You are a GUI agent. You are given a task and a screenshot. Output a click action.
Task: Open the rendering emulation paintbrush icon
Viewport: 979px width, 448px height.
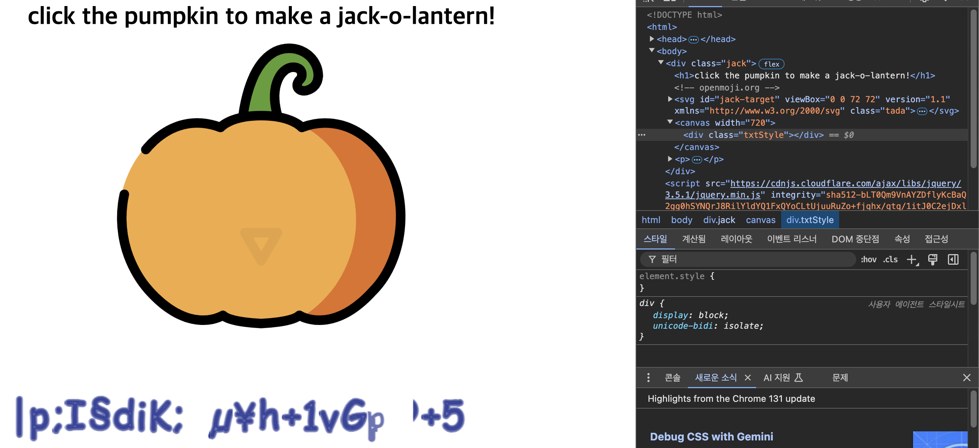(x=932, y=260)
